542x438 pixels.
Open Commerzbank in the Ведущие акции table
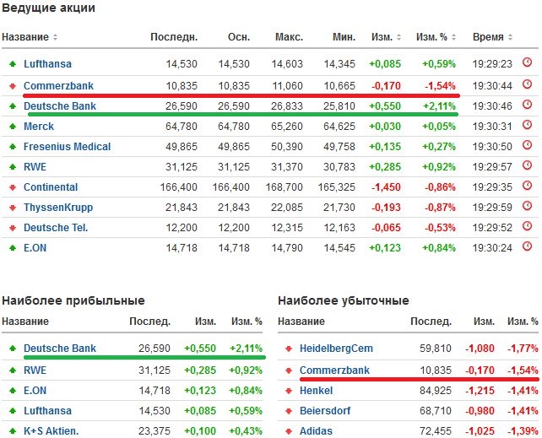(x=58, y=85)
